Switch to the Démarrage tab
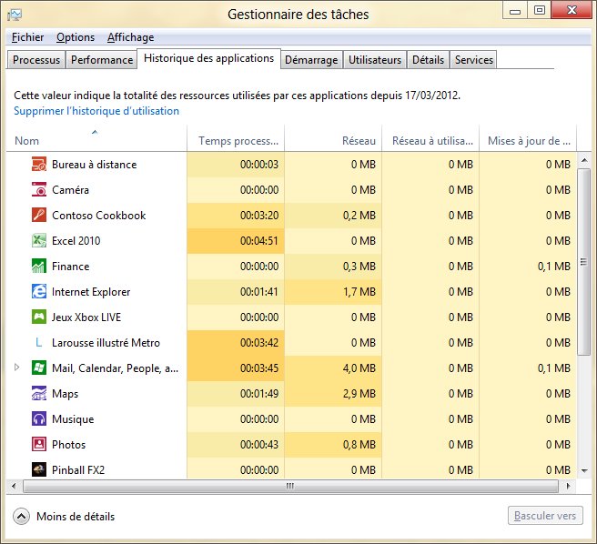The width and height of the screenshot is (597, 544). tap(311, 60)
